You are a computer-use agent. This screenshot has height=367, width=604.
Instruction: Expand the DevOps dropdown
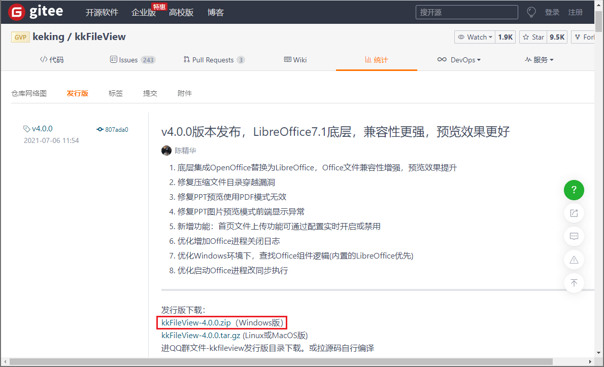459,60
